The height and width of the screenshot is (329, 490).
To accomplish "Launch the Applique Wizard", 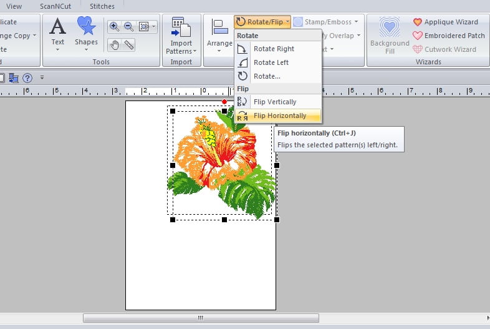I will coord(445,22).
